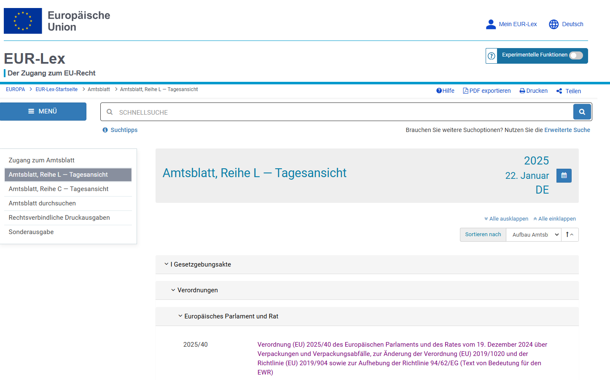The height and width of the screenshot is (380, 610).
Task: Click the Drucken printer icon
Action: tap(522, 91)
